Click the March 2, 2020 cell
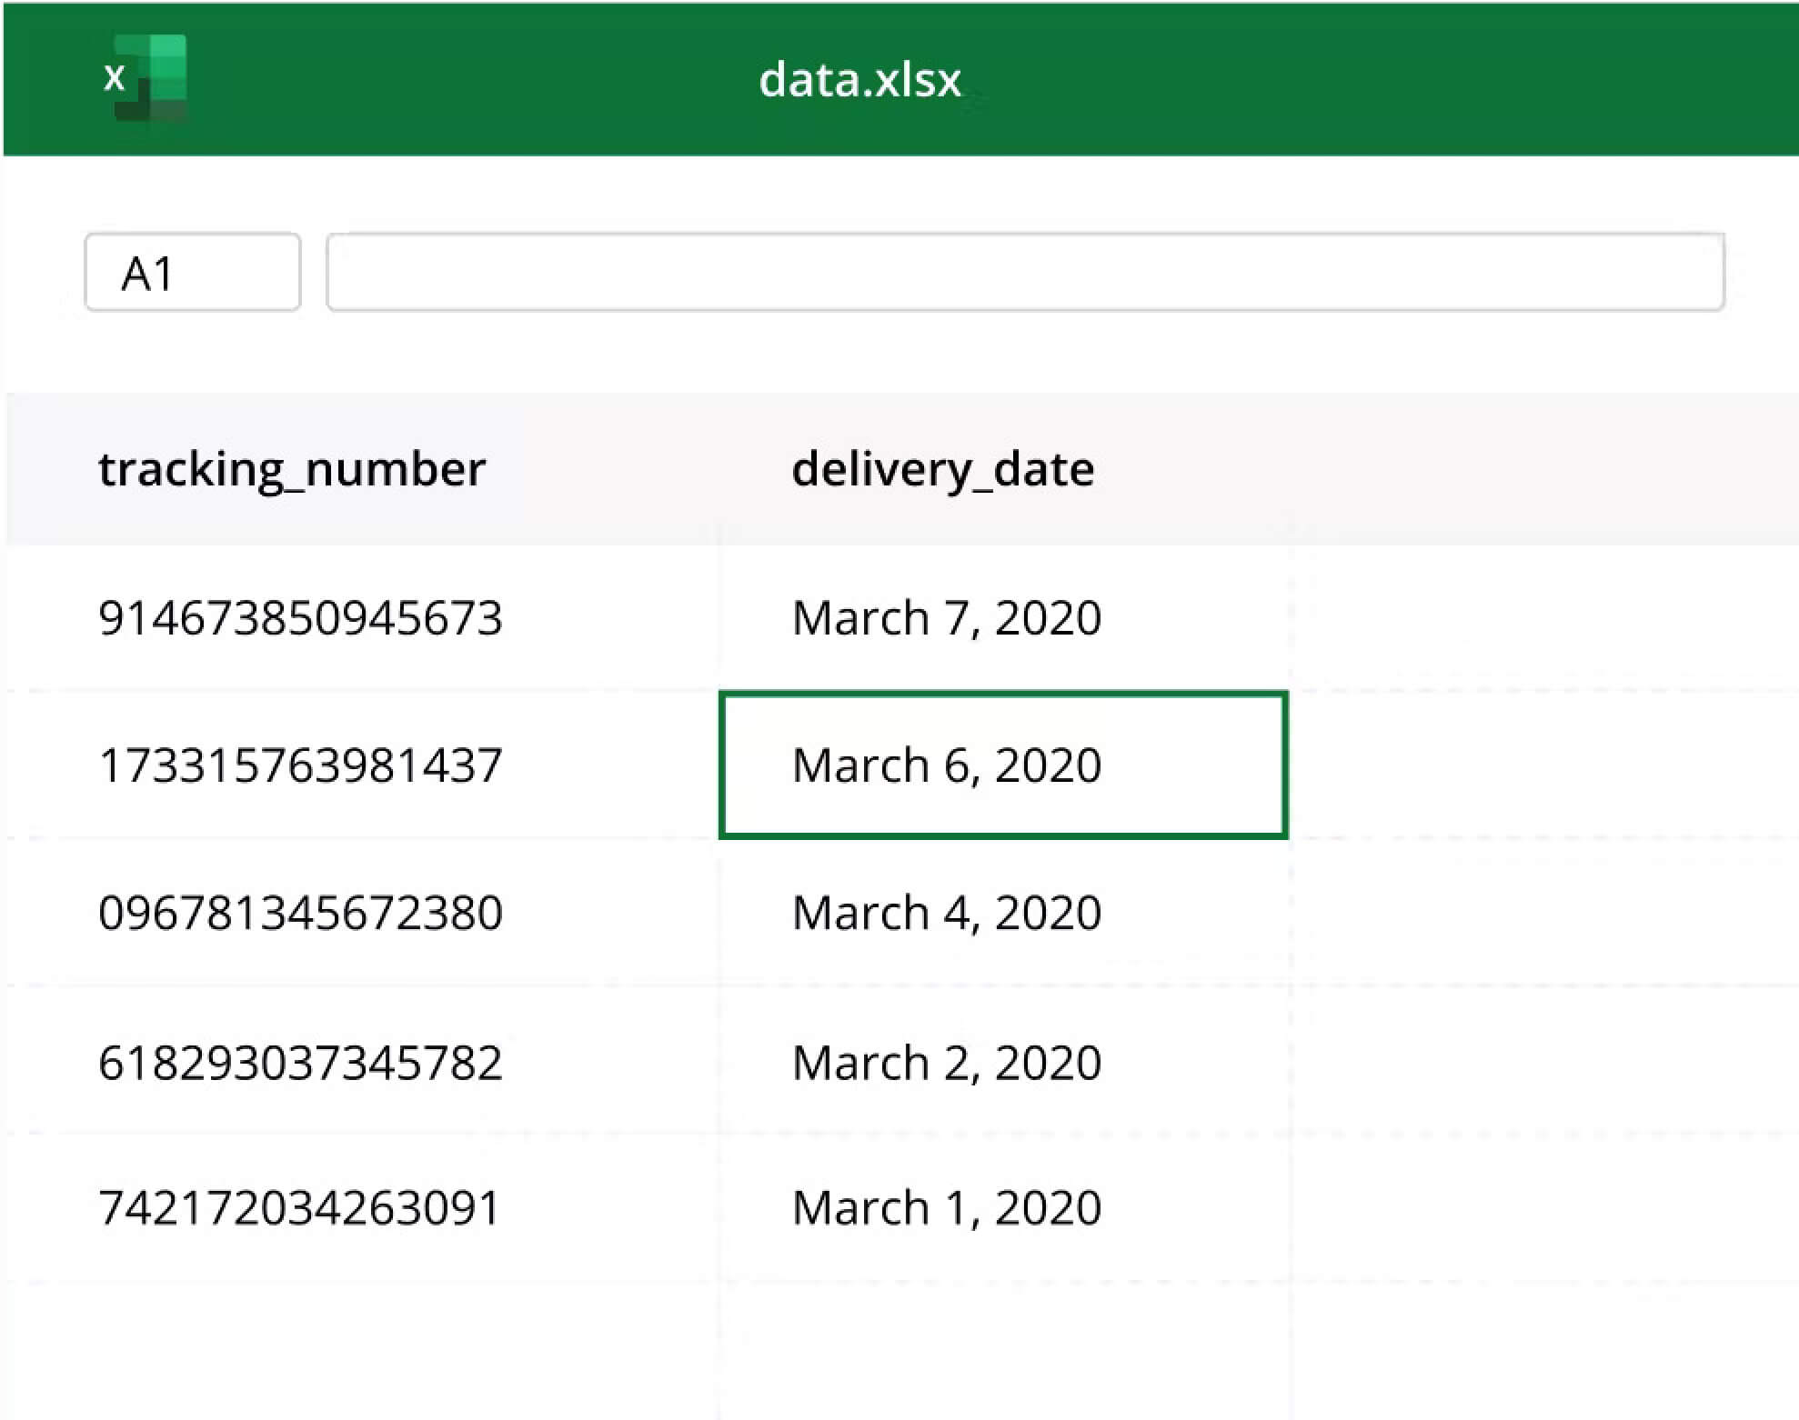1799x1420 pixels. [x=946, y=1061]
